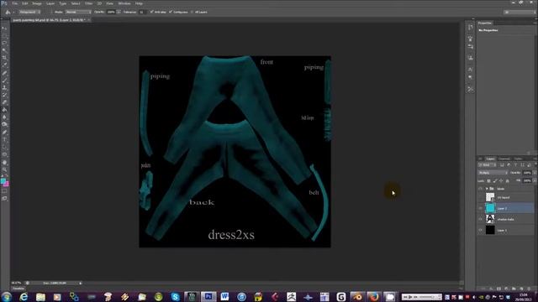This screenshot has height=302, width=538.
Task: Select the Clone Stamp tool
Action: coord(4,87)
